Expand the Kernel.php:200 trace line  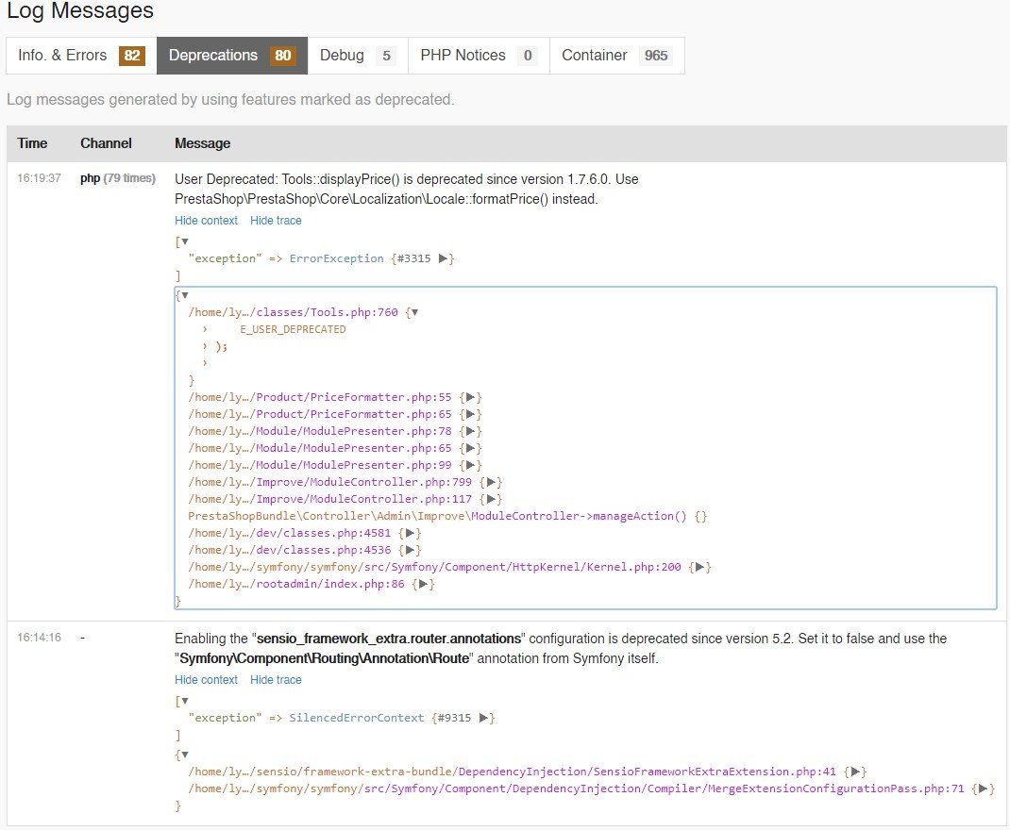700,568
